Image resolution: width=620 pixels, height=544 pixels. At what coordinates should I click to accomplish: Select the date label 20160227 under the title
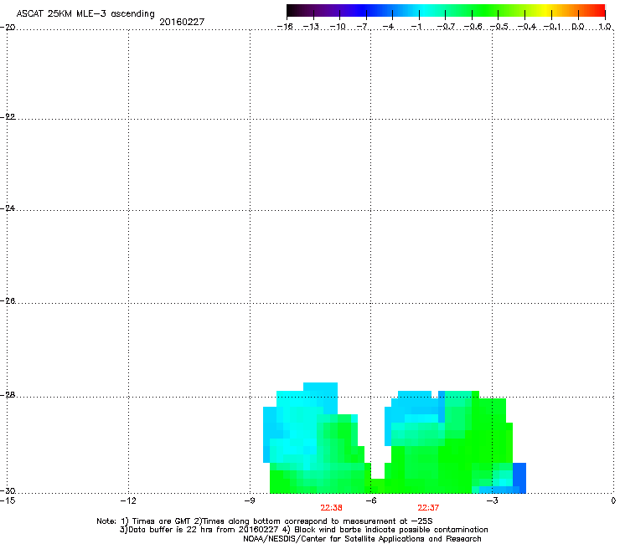(x=182, y=22)
